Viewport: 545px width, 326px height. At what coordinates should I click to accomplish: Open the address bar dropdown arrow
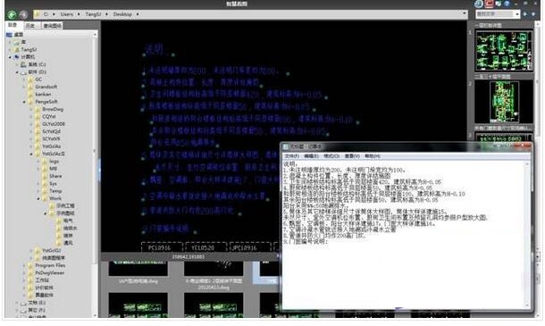click(x=465, y=14)
